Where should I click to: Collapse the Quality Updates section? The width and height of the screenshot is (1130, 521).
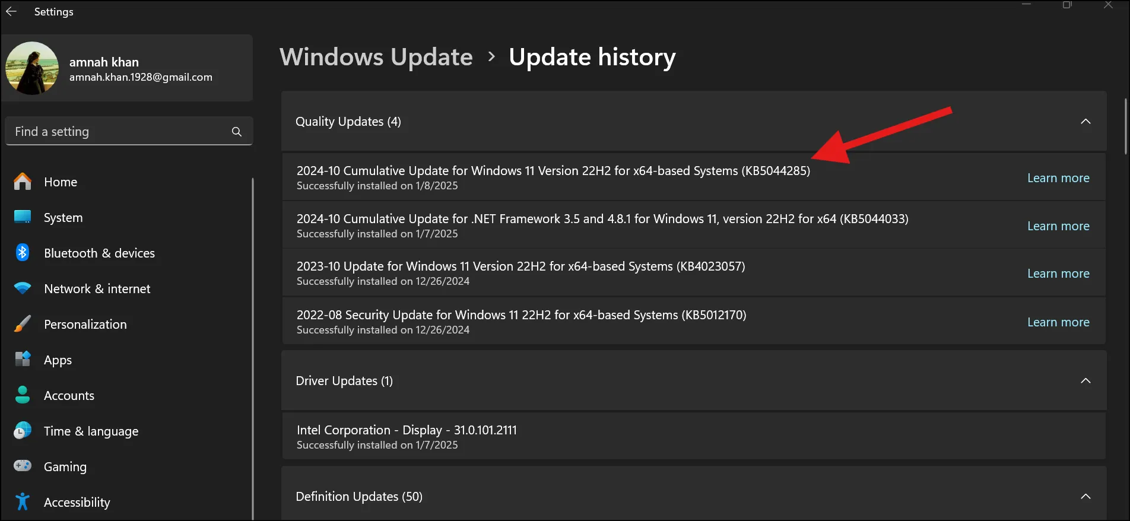pos(1086,121)
